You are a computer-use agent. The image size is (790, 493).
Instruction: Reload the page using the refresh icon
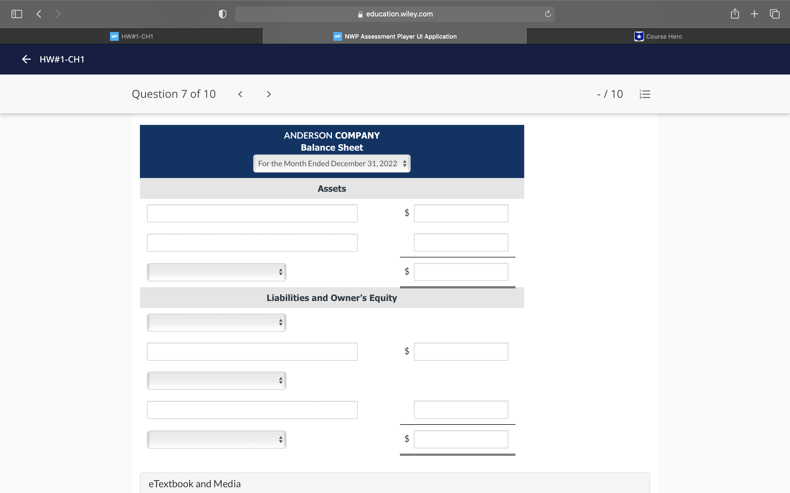547,14
